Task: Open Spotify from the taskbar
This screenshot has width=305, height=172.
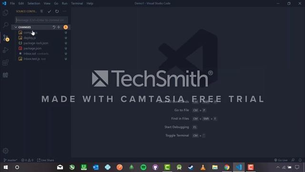Action: pos(143,167)
